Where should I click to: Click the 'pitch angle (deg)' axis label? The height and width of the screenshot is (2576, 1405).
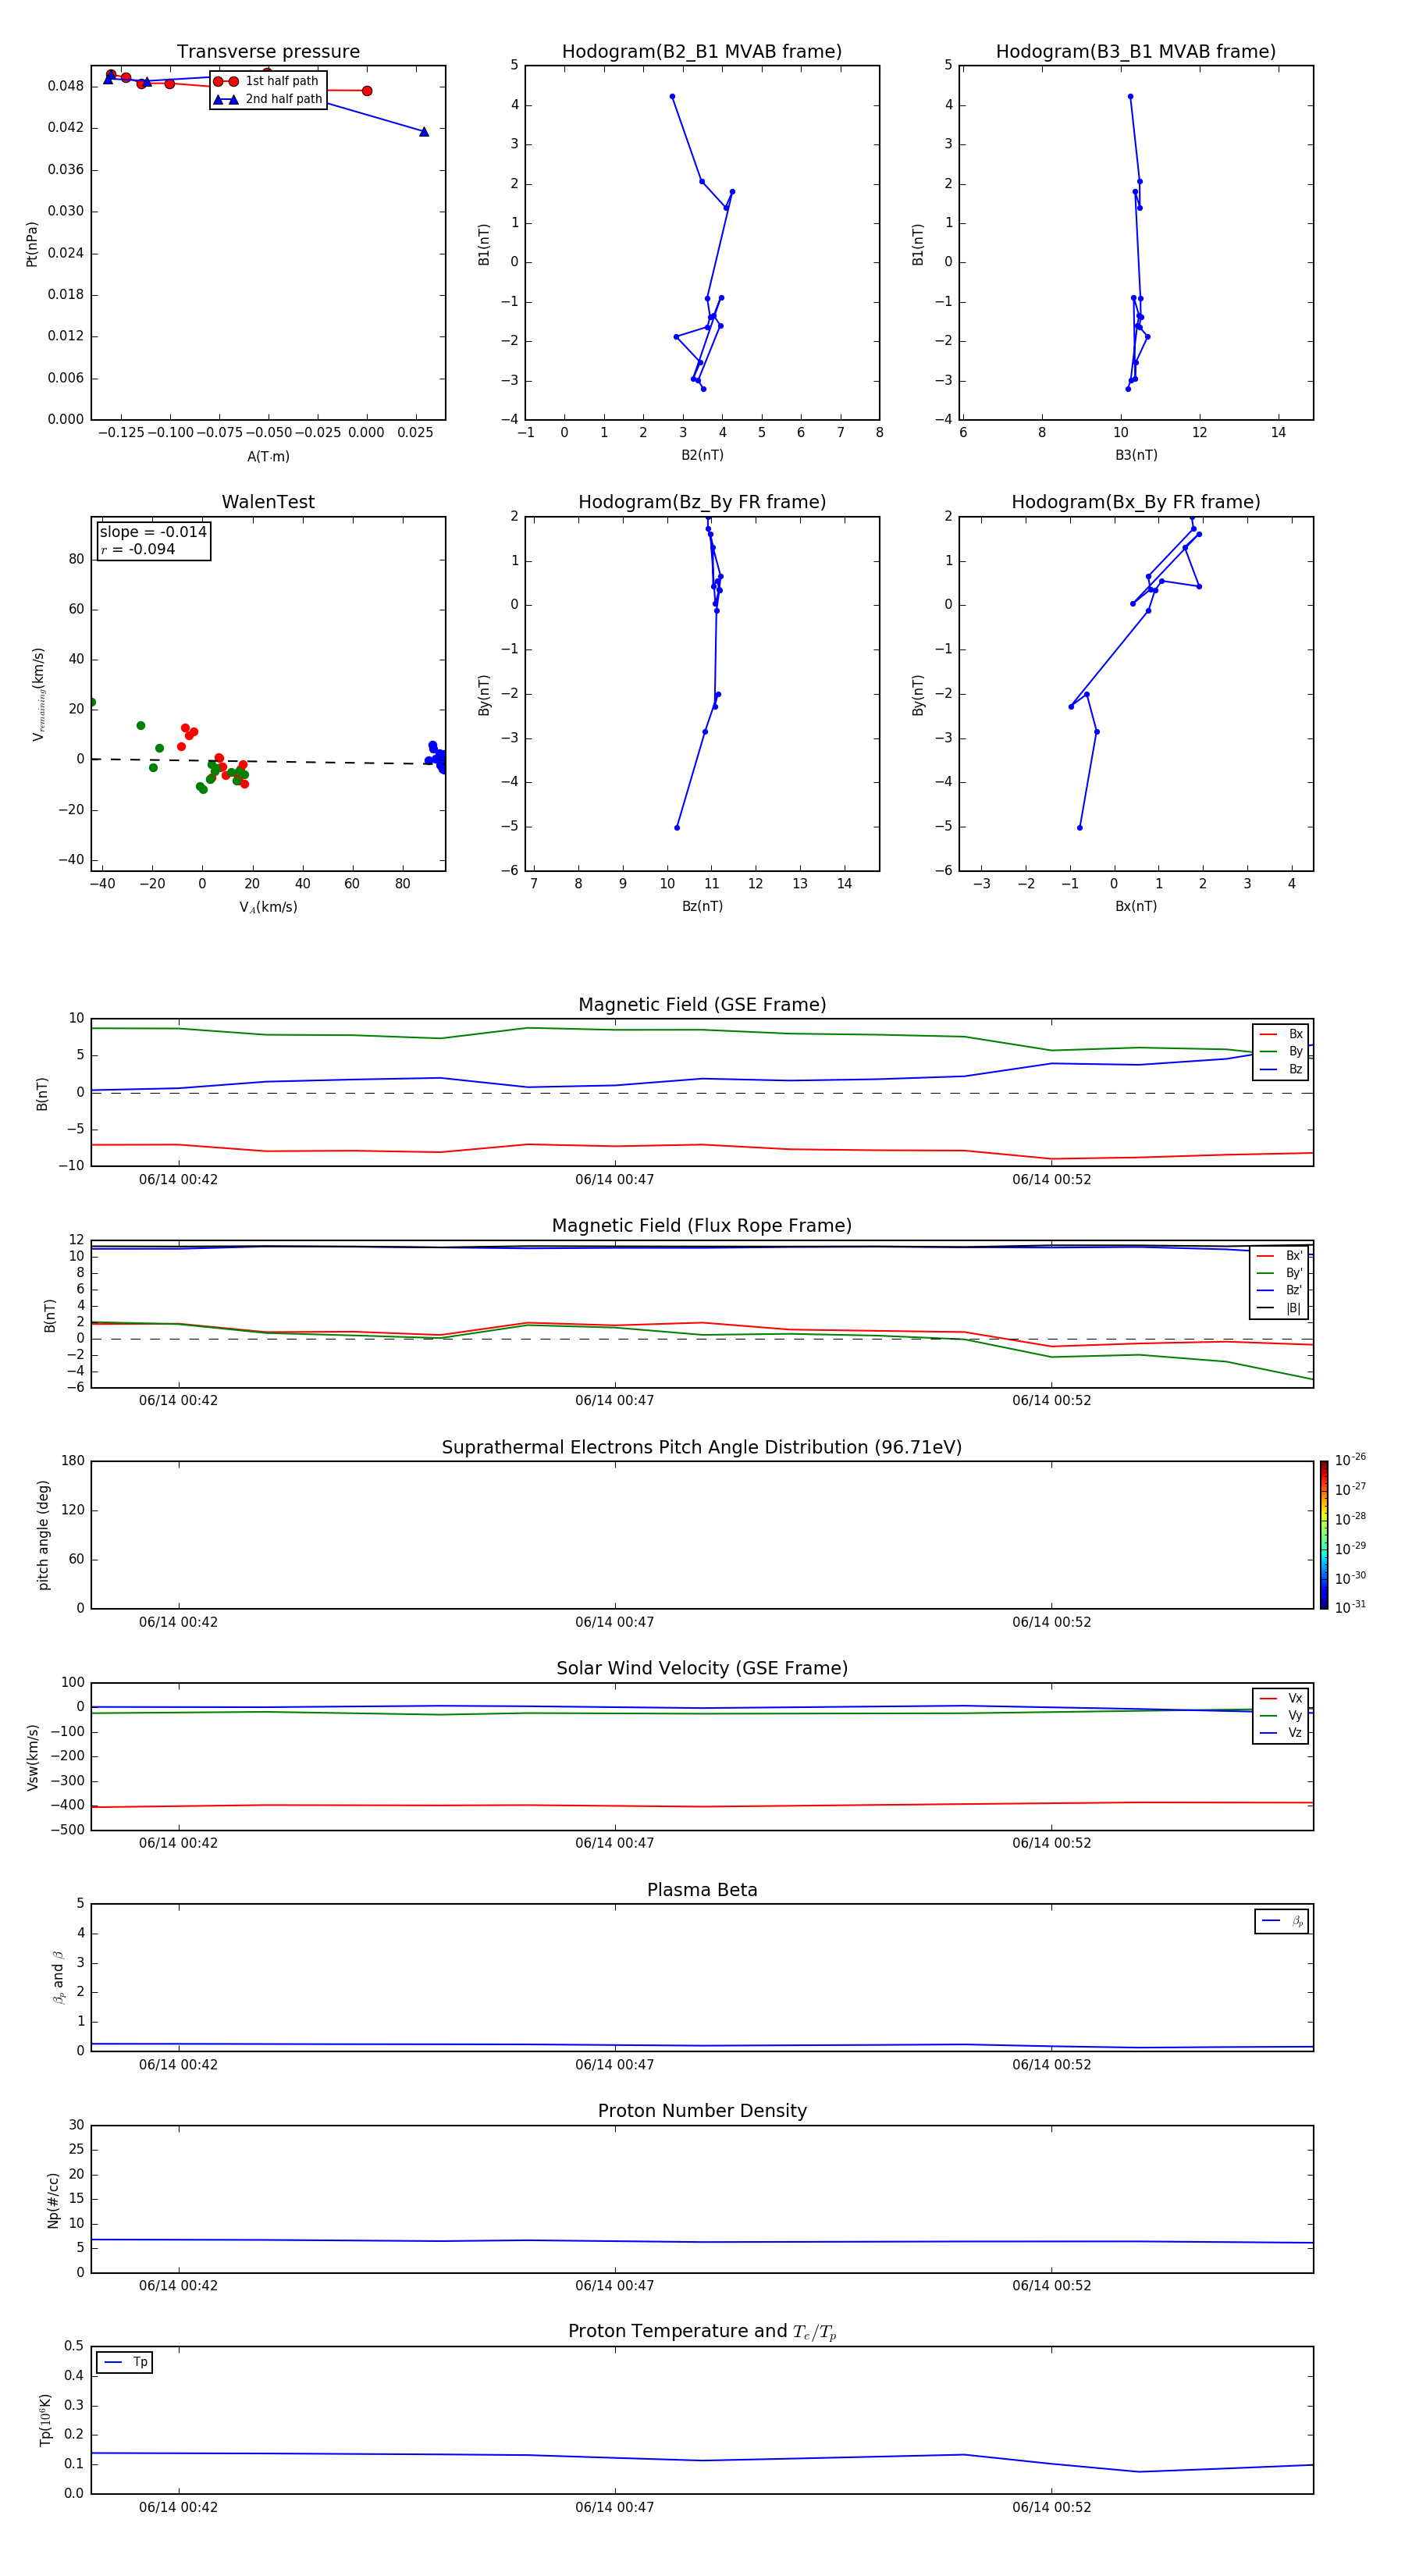tap(43, 1535)
